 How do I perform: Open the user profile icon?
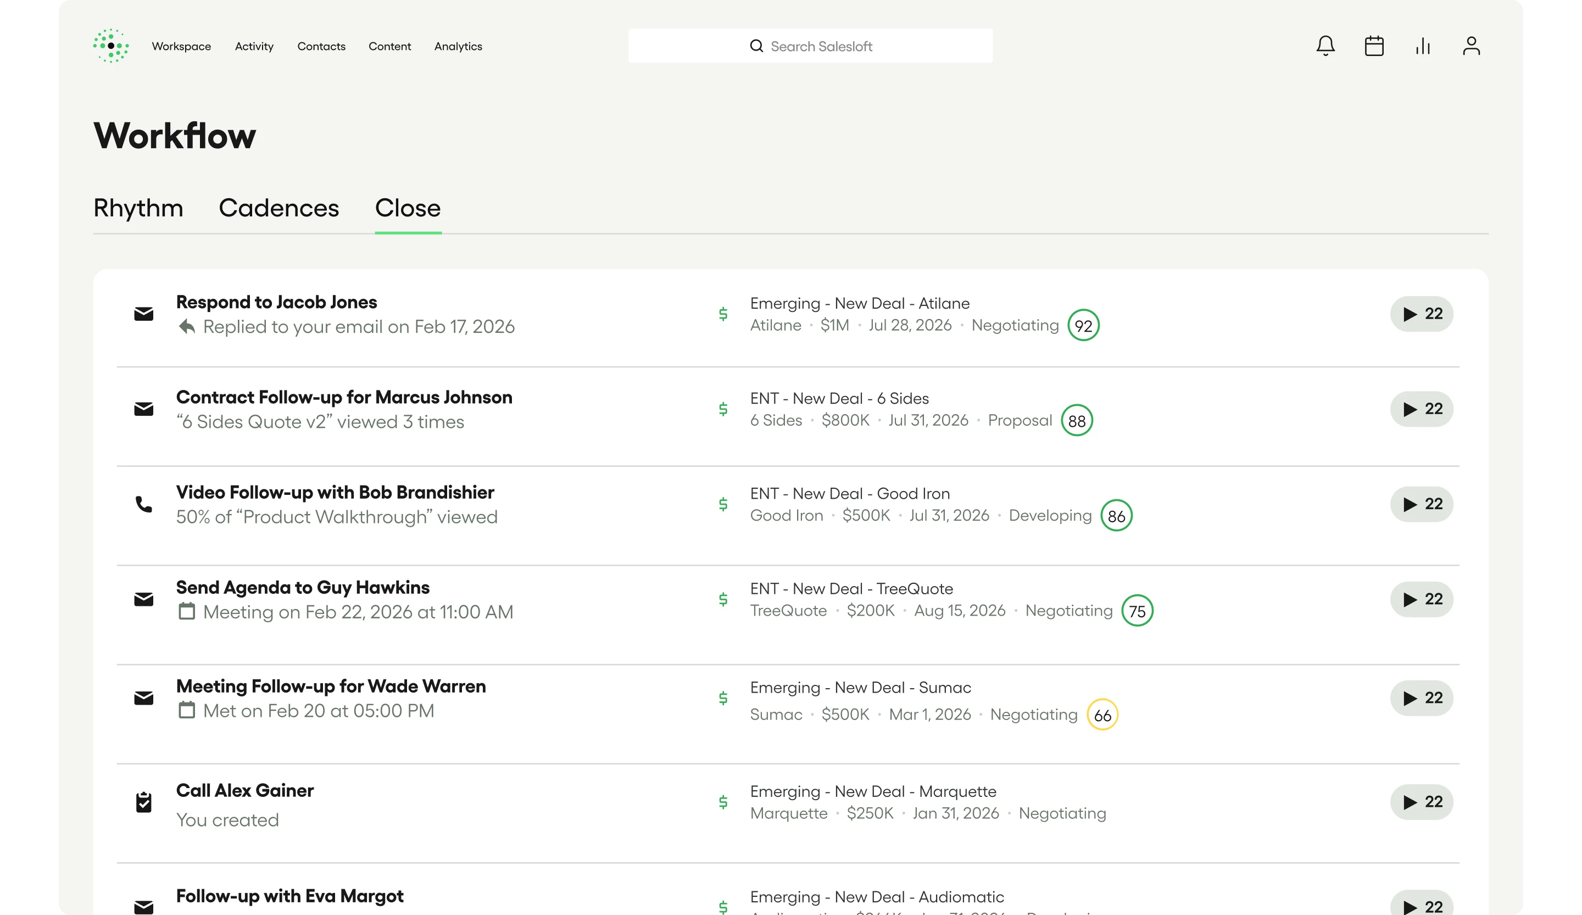click(x=1471, y=46)
